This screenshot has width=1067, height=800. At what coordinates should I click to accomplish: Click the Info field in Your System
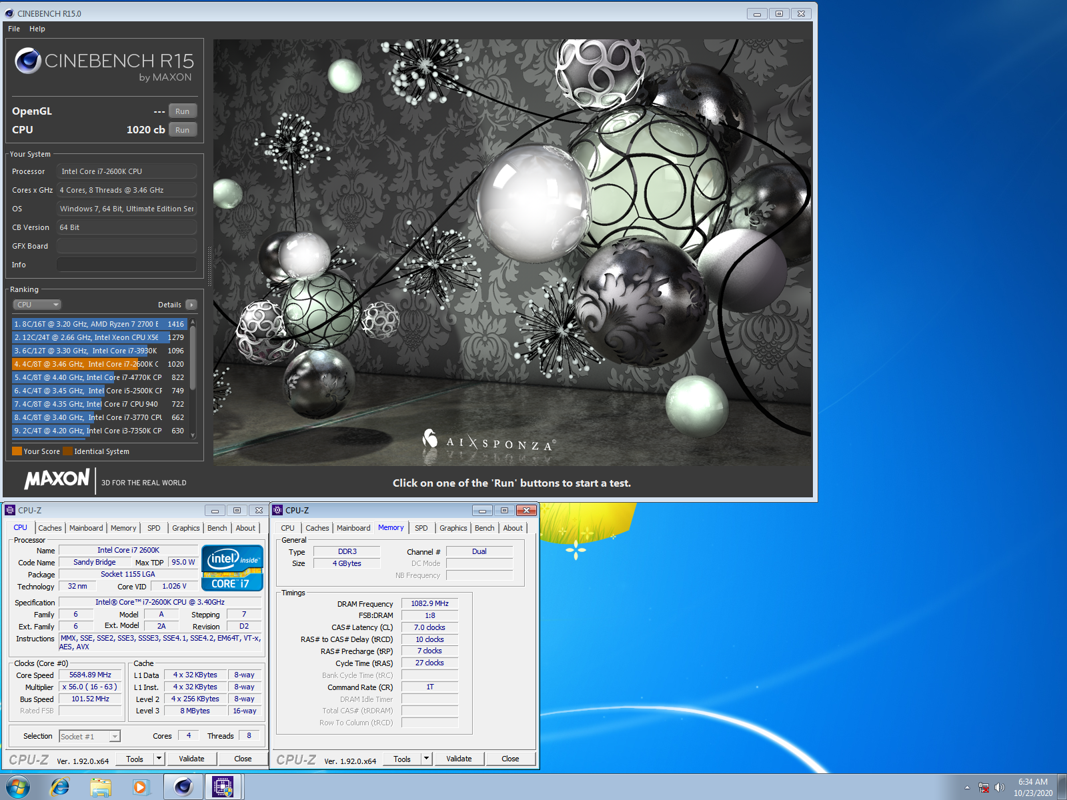tap(127, 265)
